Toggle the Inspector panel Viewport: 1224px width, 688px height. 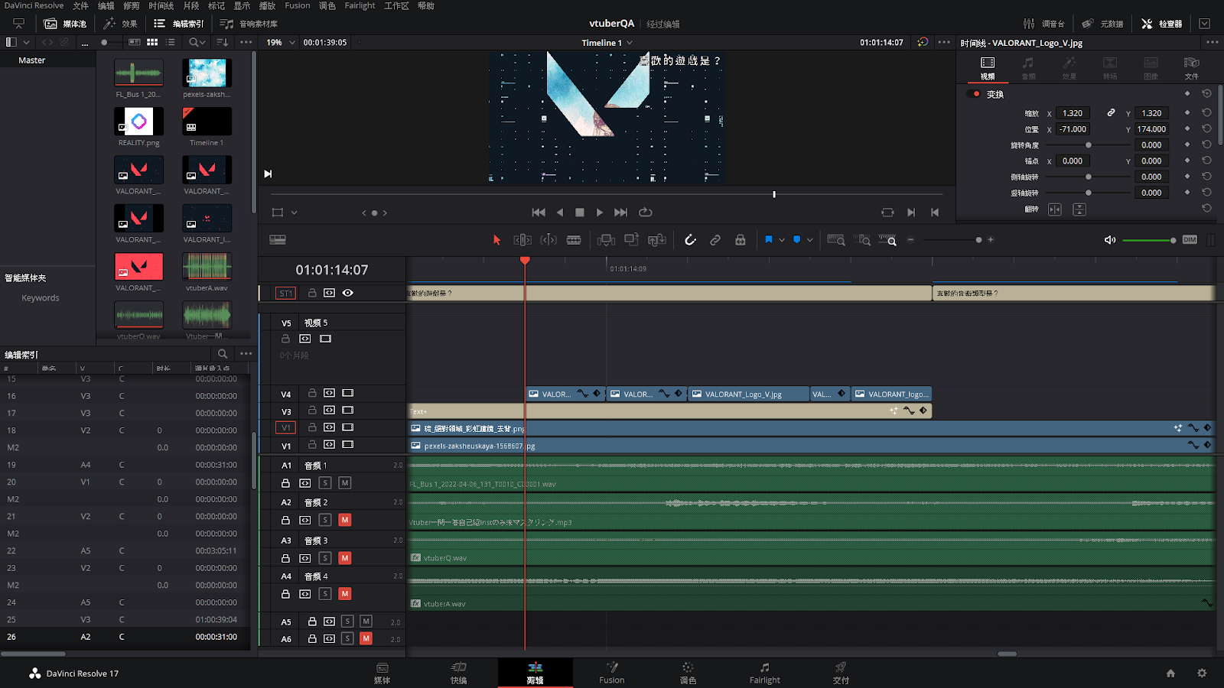coord(1161,24)
